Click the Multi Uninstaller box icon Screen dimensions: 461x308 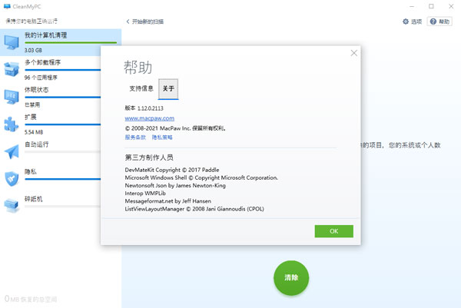click(x=12, y=69)
